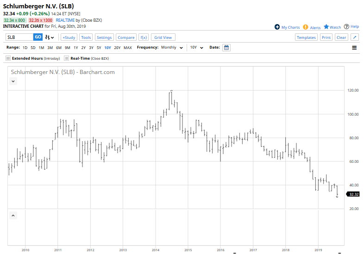
Task: Select the 9M range
Action: coord(67,48)
